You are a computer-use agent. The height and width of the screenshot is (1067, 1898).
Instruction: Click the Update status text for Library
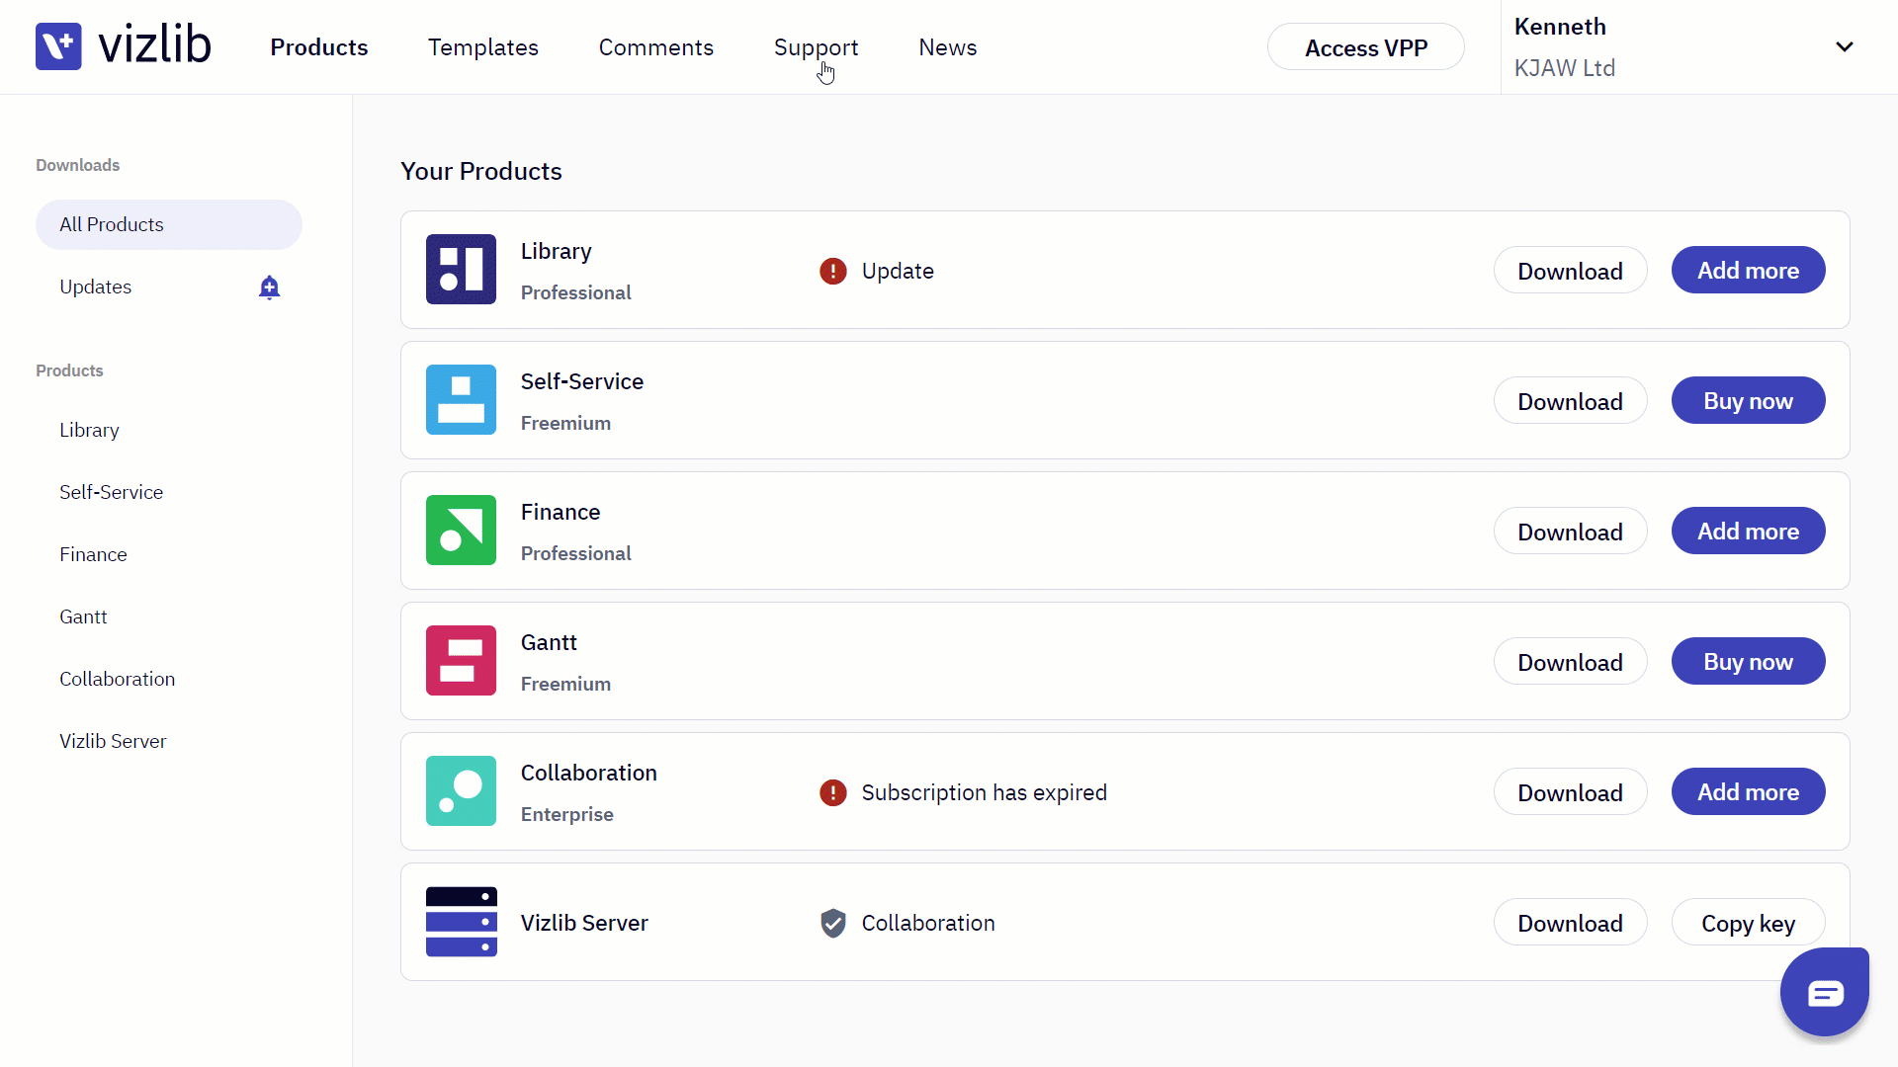(x=898, y=271)
